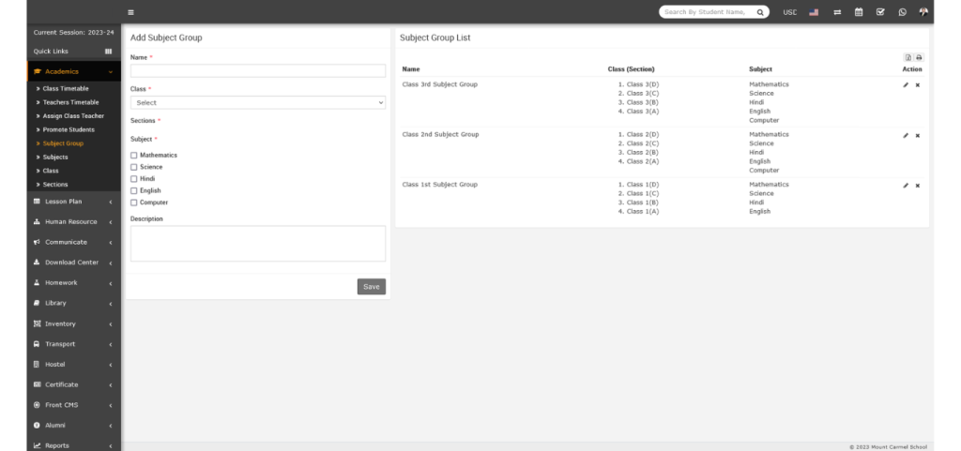The image size is (961, 451).
Task: Click the hamburger menu toggle icon
Action: tap(130, 12)
